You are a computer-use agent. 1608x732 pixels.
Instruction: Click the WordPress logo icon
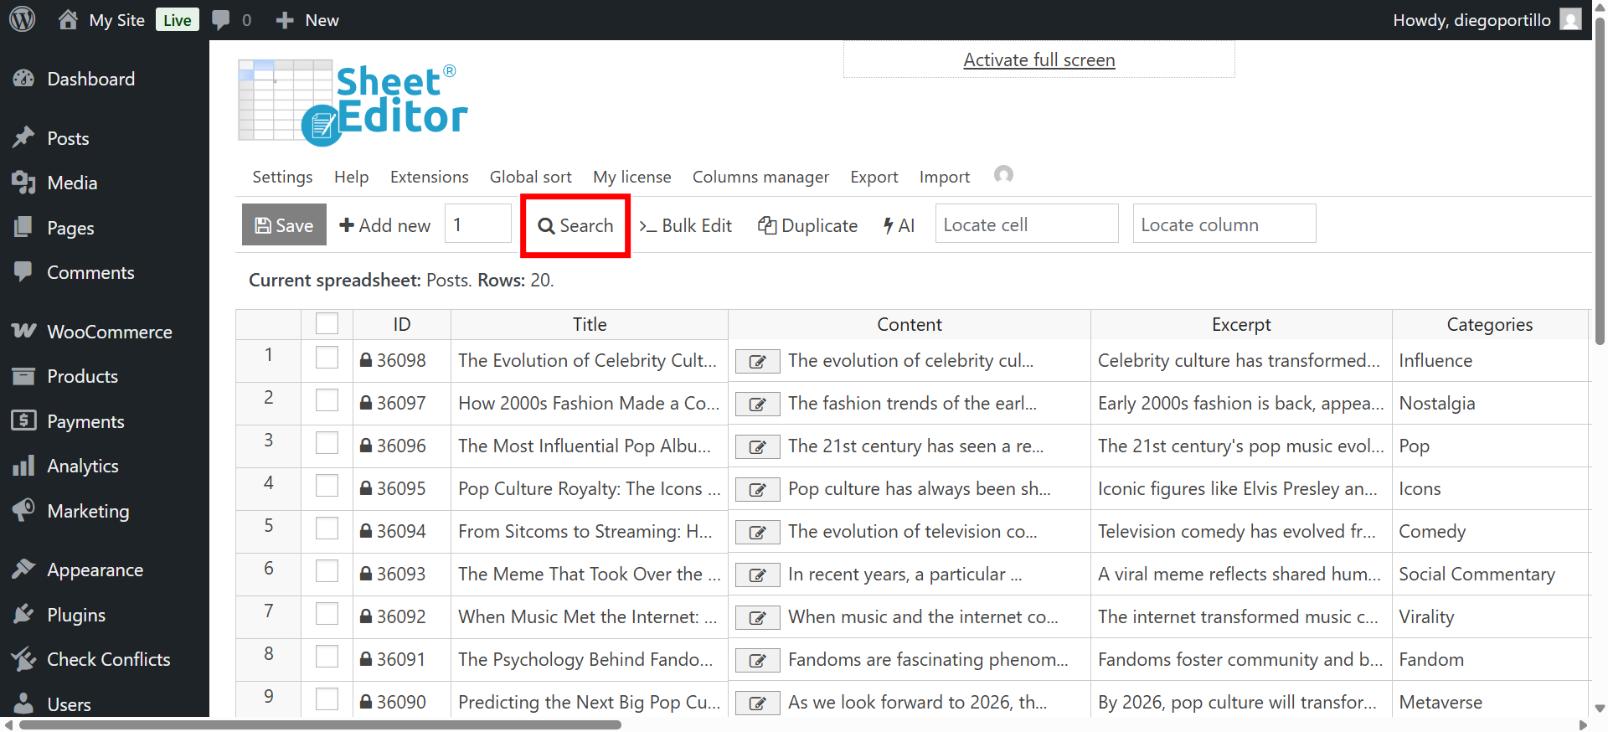[x=23, y=19]
